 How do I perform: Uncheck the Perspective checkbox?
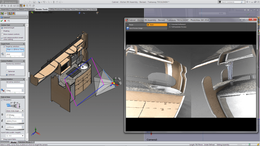click(x=2, y=100)
